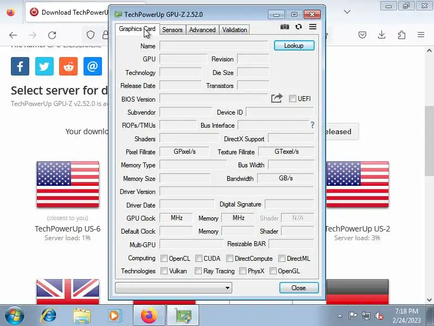
Task: Click the Driver Version field
Action: [237, 192]
